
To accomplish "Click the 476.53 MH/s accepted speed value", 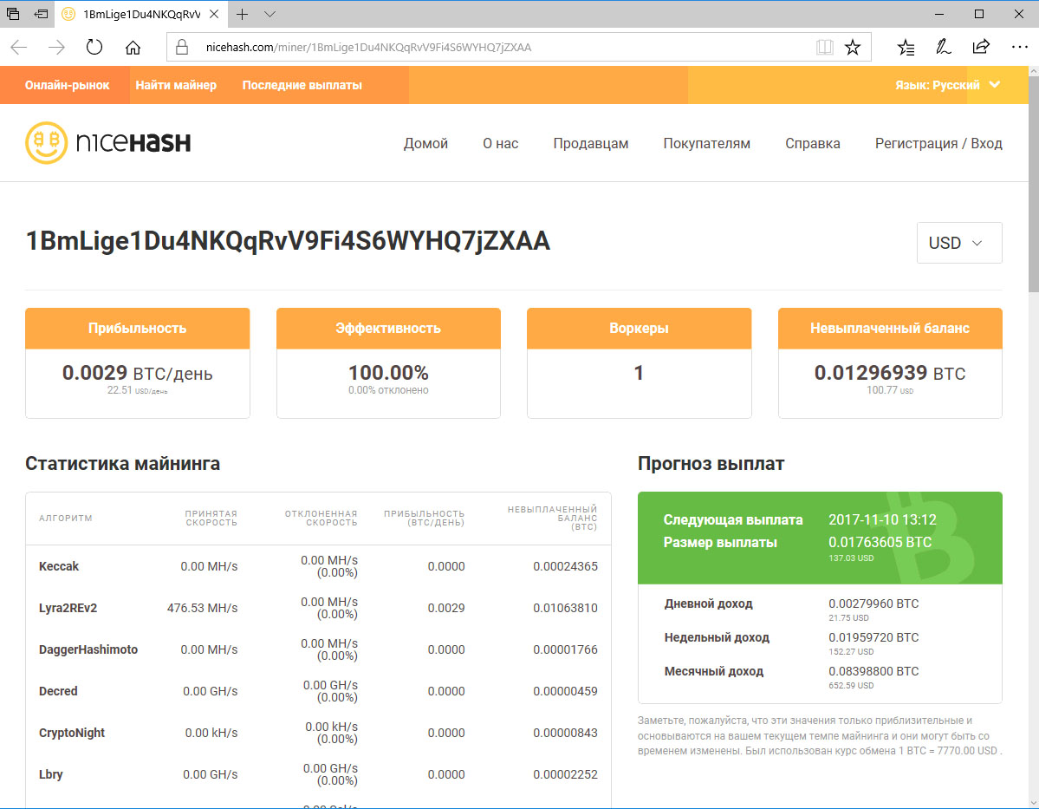I will tap(202, 608).
